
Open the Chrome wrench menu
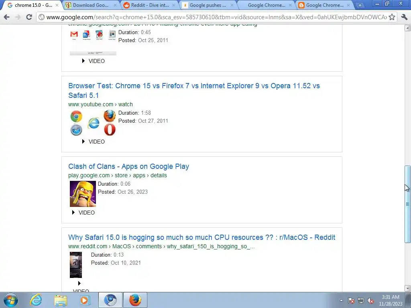404,17
